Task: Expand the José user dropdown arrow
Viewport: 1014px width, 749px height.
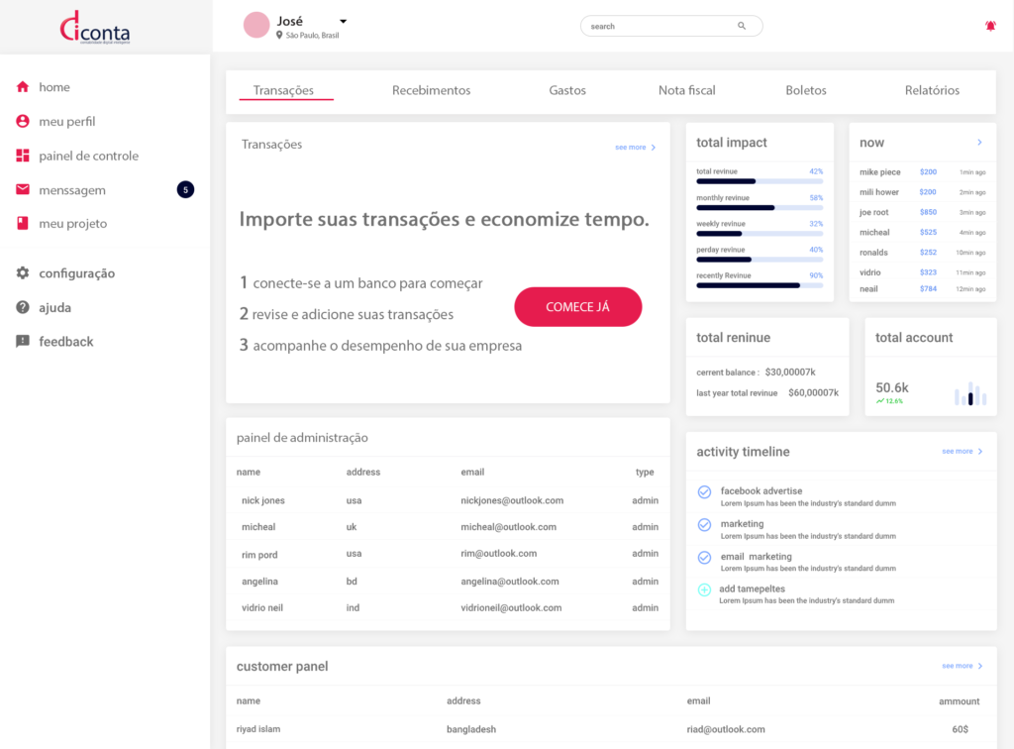Action: [343, 21]
